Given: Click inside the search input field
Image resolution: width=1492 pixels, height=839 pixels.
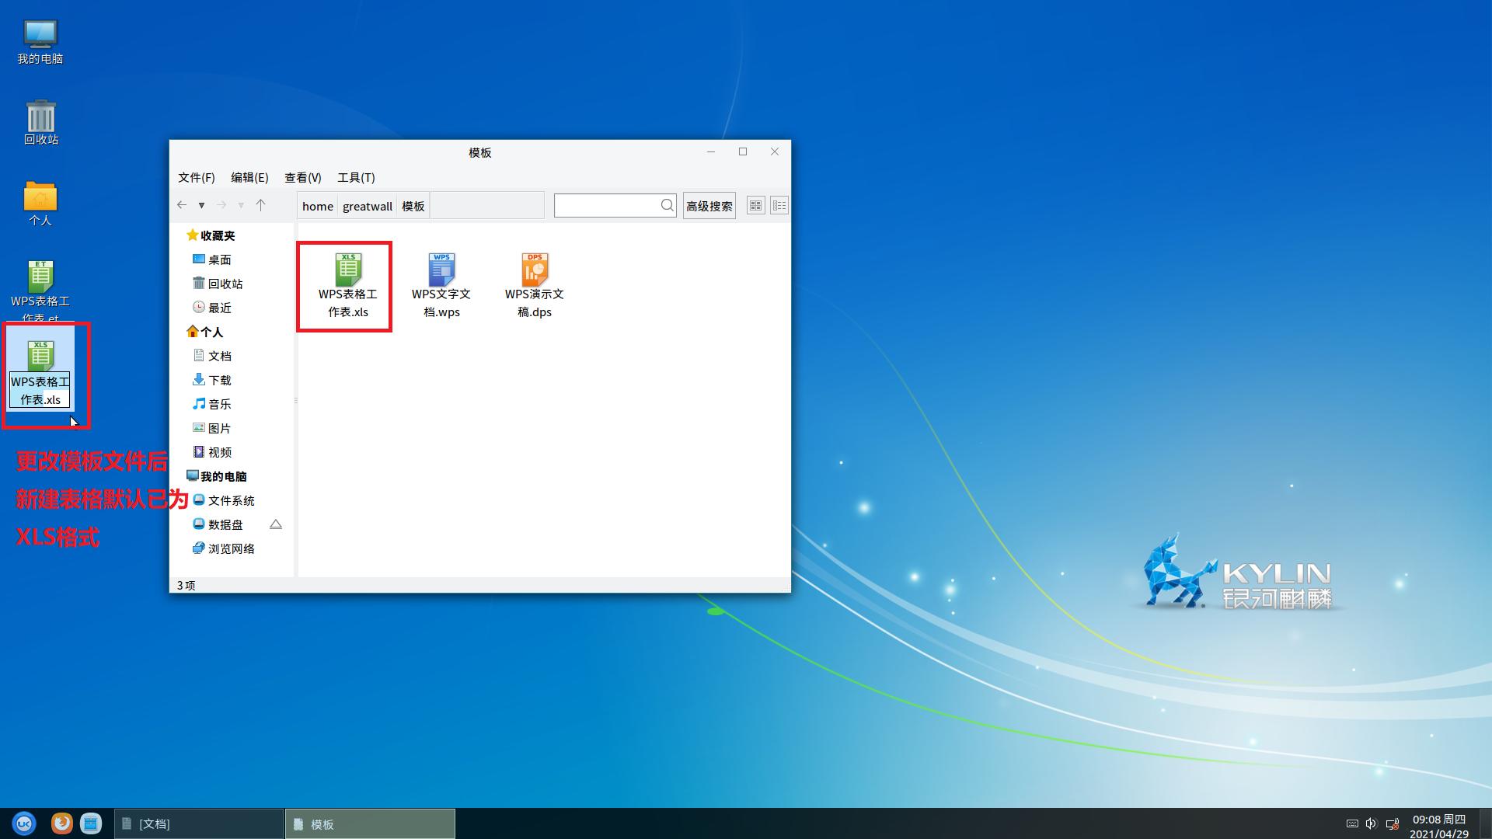Looking at the screenshot, I should (x=606, y=205).
